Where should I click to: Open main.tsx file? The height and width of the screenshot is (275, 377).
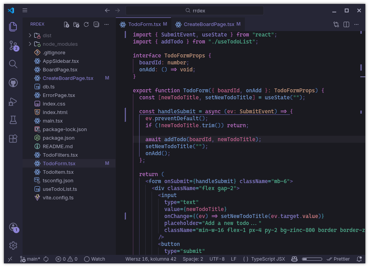pyautogui.click(x=69, y=121)
